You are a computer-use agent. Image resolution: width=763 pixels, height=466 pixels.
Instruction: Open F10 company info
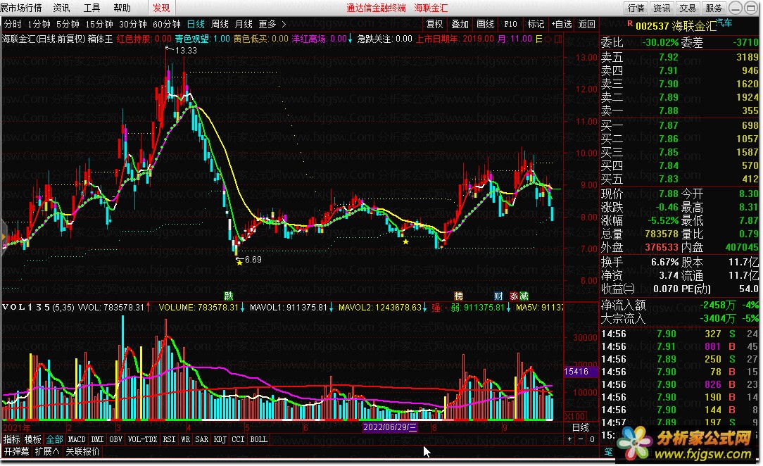[510, 24]
